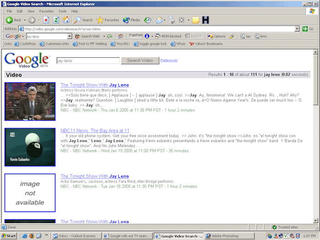
Task: Go to Home page icon
Action: 66,20
